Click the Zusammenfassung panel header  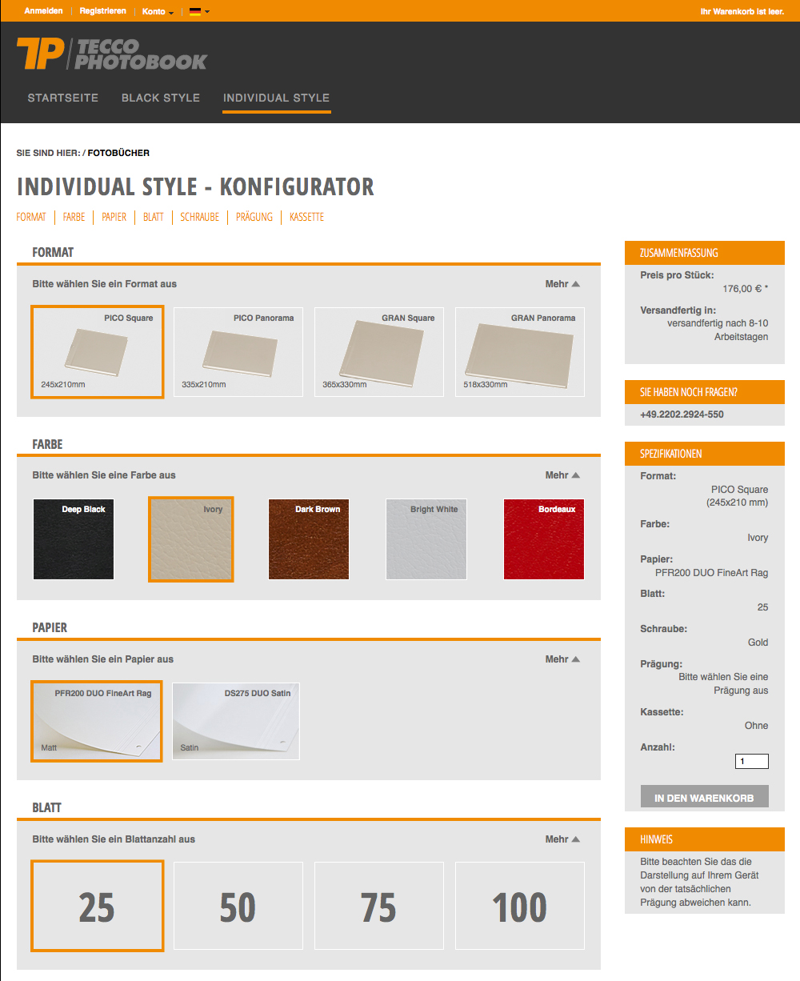point(705,253)
